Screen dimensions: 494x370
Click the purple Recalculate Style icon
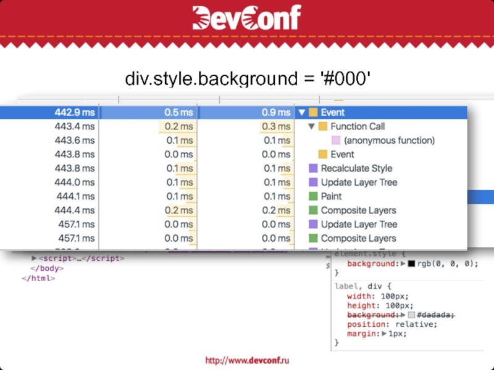[313, 168]
